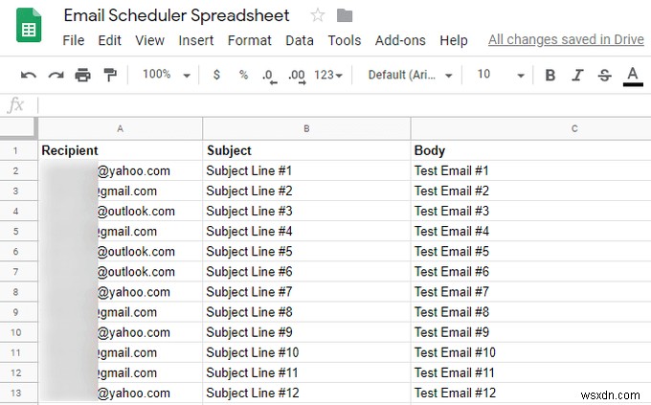Click the undo arrow icon
Viewport: 651px width, 405px height.
click(29, 76)
